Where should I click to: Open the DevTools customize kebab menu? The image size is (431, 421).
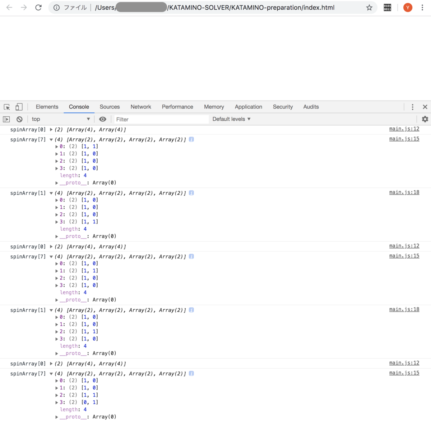click(412, 107)
